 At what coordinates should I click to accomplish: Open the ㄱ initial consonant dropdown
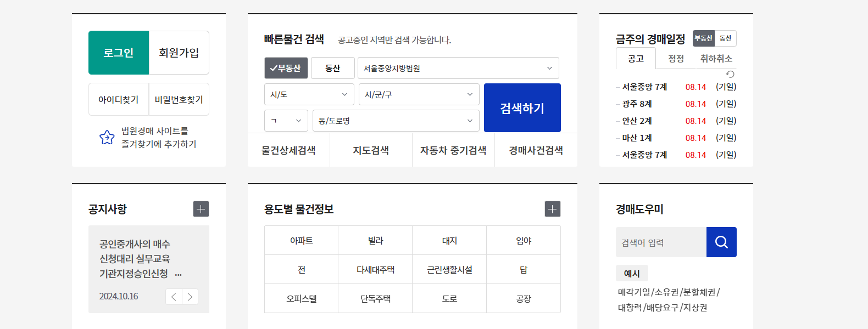tap(286, 121)
